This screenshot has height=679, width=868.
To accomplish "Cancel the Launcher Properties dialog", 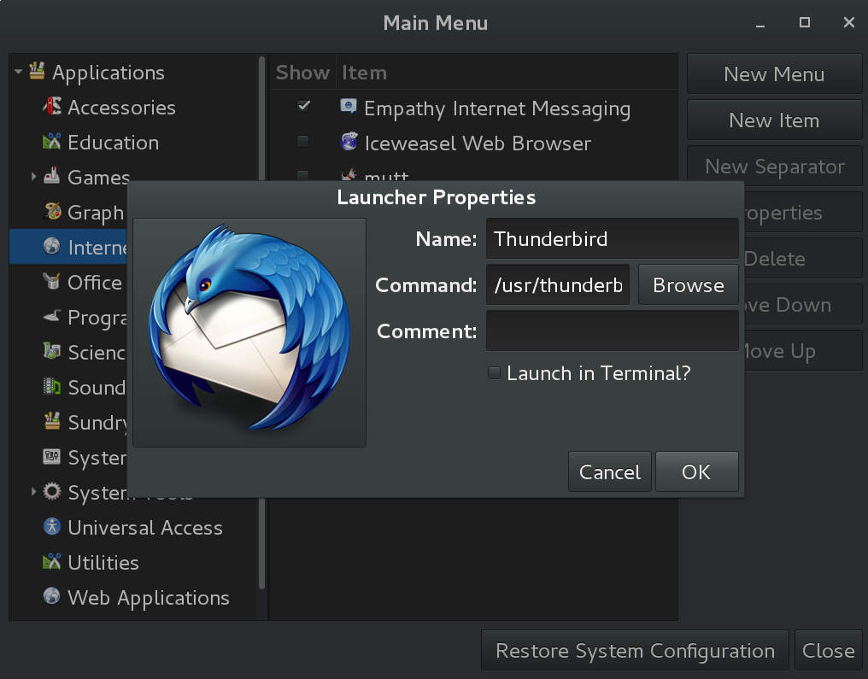I will pyautogui.click(x=609, y=471).
